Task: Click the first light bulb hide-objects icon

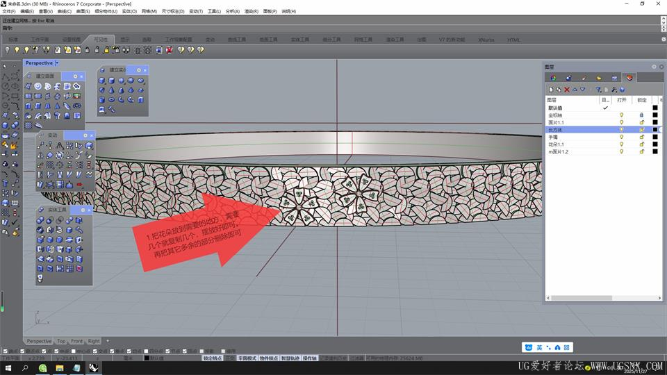Action: [x=8, y=50]
